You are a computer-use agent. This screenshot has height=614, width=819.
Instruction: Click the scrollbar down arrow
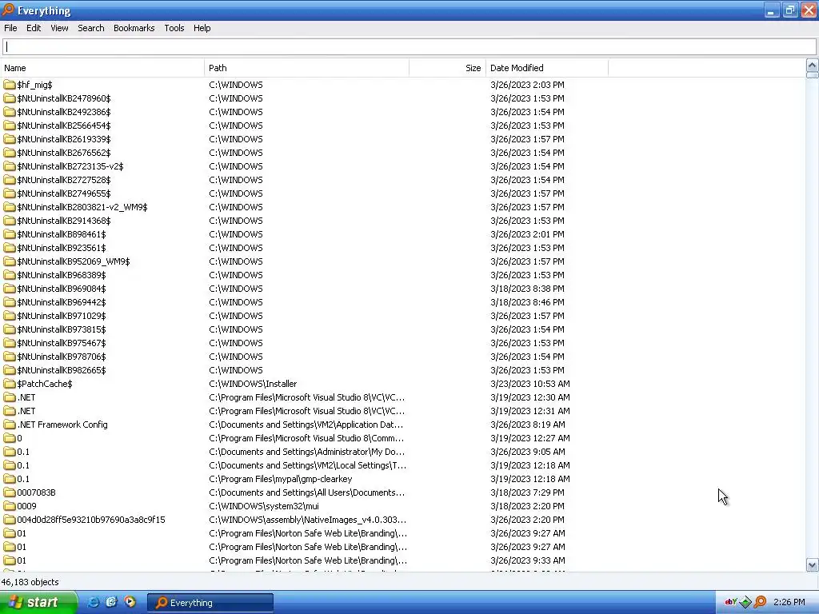click(x=812, y=564)
